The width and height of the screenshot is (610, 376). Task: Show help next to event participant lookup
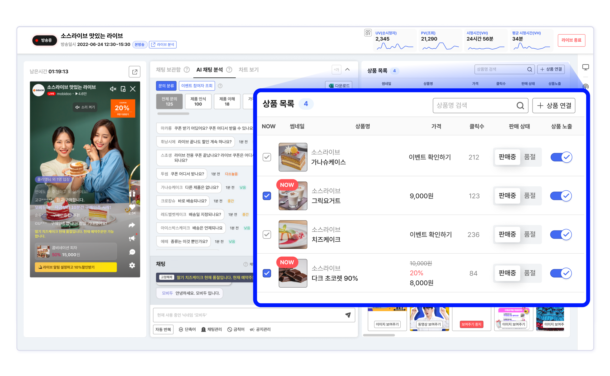coord(220,86)
